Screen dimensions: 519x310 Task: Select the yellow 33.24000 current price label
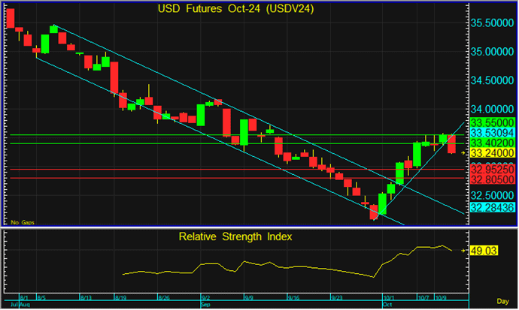click(x=492, y=153)
